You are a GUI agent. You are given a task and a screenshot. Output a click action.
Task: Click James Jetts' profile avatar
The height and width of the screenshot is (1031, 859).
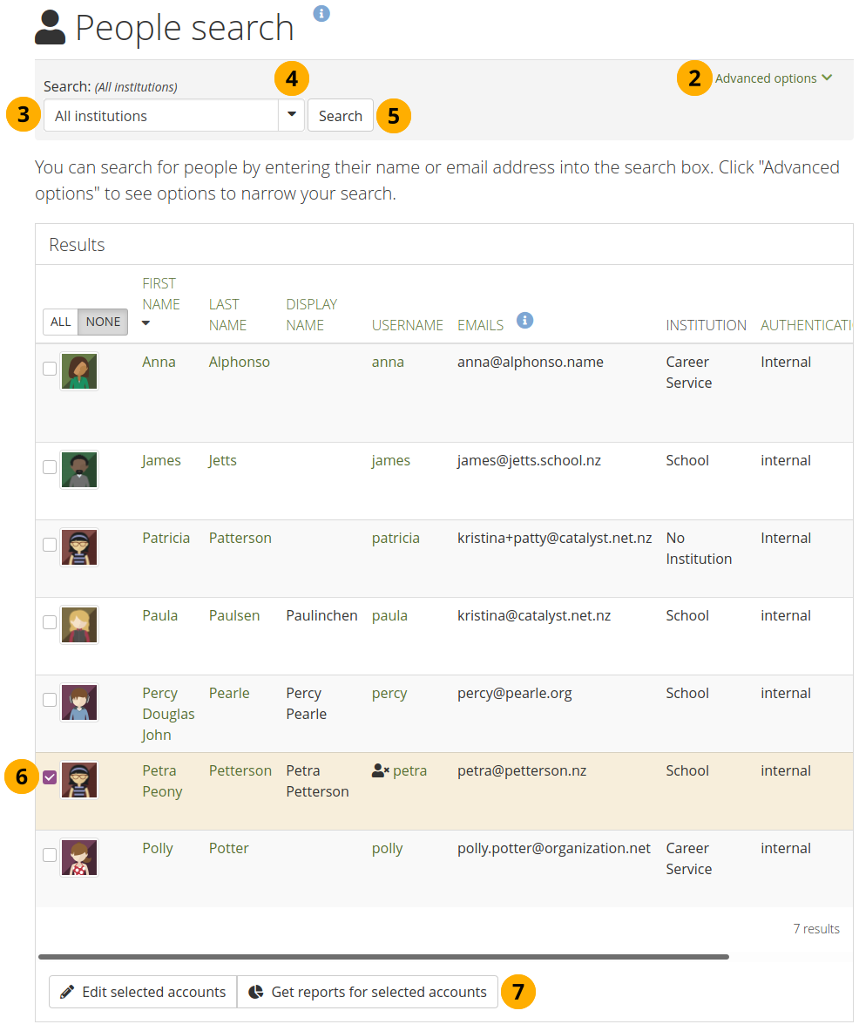79,470
